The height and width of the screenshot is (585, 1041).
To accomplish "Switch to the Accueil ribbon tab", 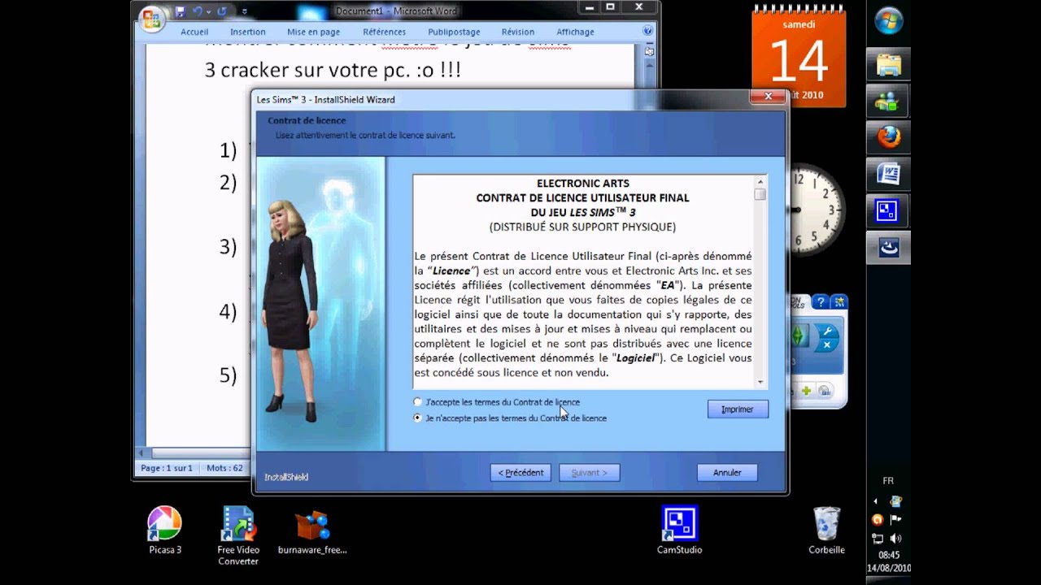I will (x=194, y=32).
